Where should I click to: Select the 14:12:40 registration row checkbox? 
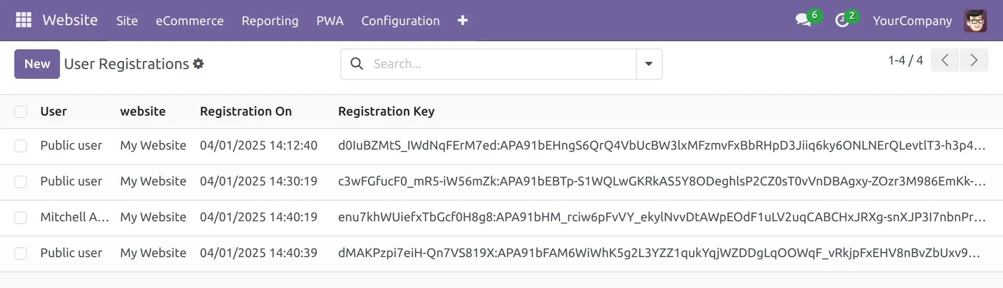point(21,146)
